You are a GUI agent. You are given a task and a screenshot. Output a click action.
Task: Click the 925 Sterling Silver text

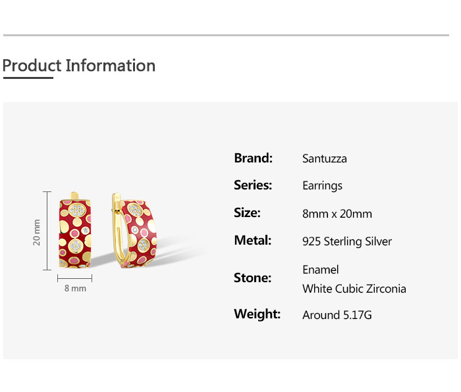pos(347,241)
